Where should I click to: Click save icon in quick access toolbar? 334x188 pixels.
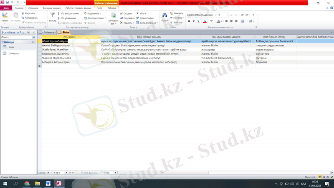[7, 3]
